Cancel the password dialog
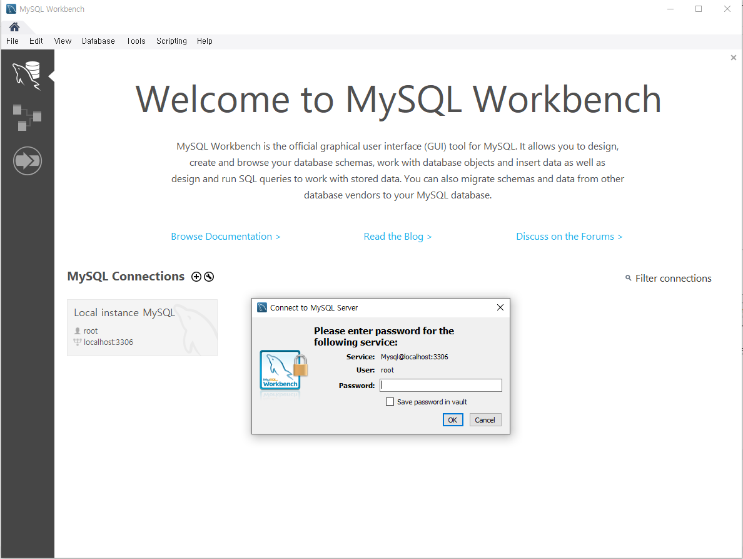 tap(485, 420)
